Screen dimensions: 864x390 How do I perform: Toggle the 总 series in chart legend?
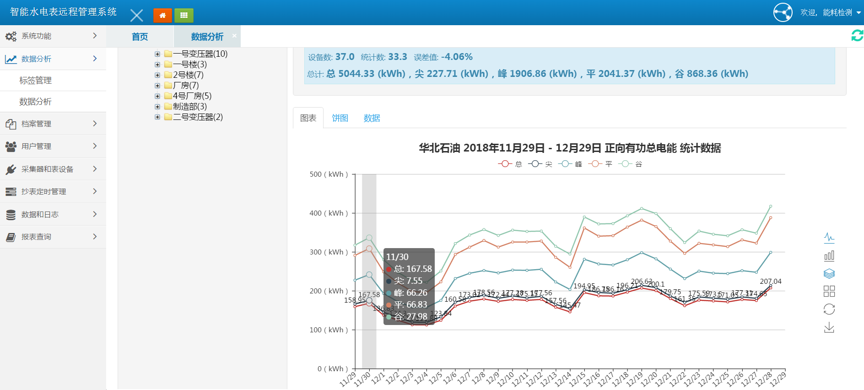[510, 164]
